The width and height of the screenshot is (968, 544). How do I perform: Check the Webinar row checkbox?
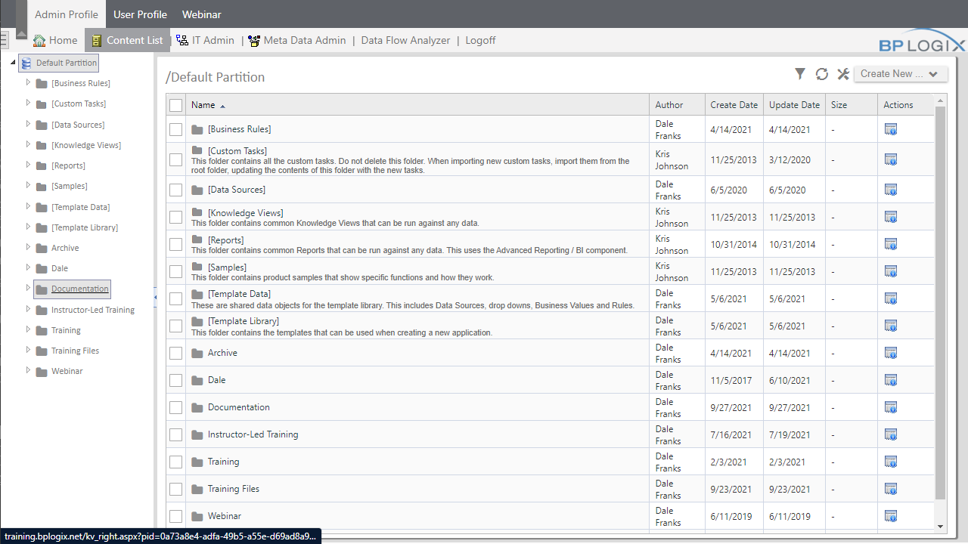point(175,516)
